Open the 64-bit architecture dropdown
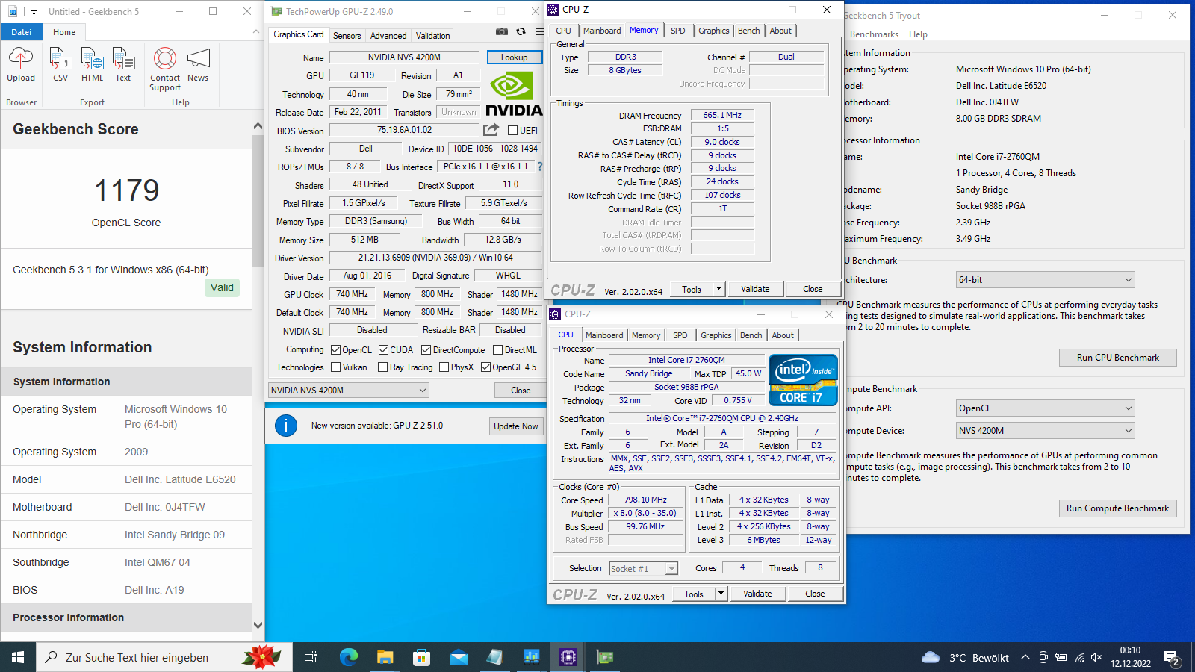Viewport: 1195px width, 672px height. click(x=1046, y=280)
